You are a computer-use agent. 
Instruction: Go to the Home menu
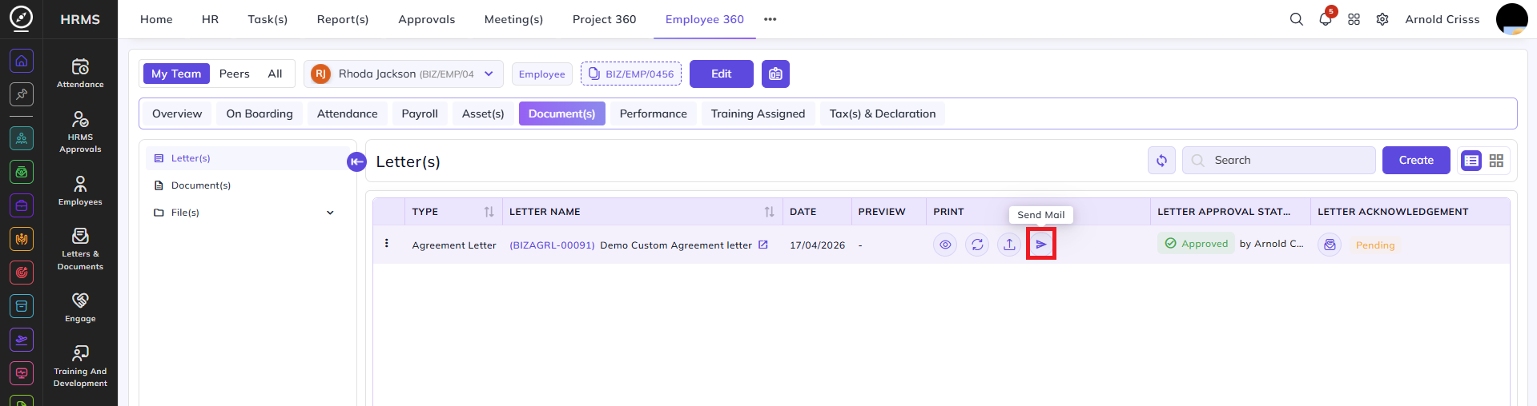156,19
